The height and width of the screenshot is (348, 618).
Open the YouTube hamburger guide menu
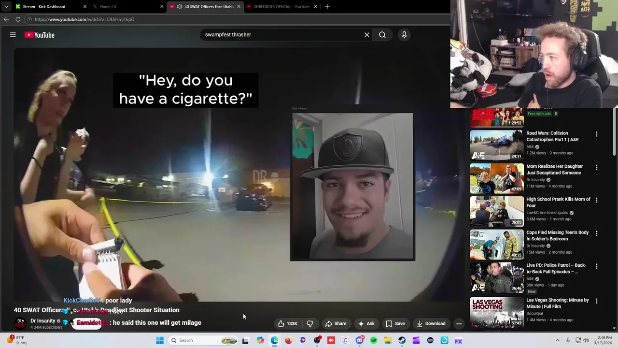point(13,35)
